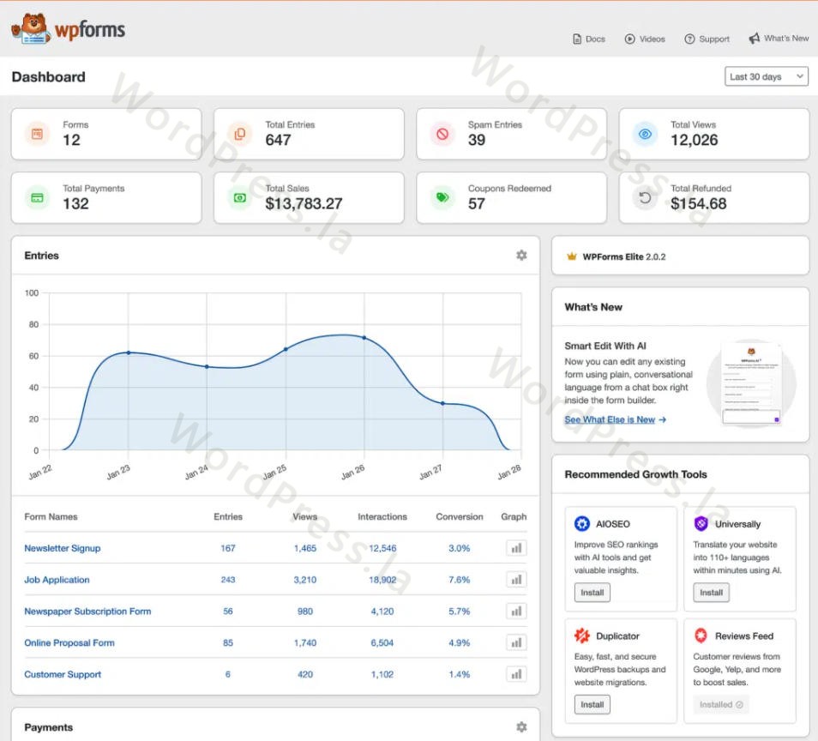Click Job Application entries value 243
This screenshot has height=741, width=818.
click(228, 580)
